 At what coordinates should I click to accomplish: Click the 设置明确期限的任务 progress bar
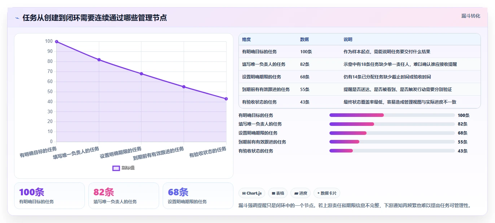(392, 133)
